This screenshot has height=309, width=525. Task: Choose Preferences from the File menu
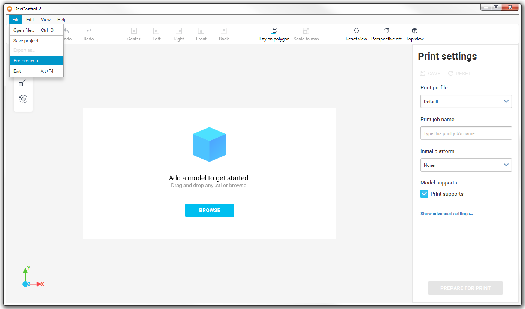click(x=25, y=61)
